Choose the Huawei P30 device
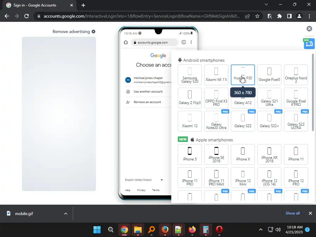 243,75
